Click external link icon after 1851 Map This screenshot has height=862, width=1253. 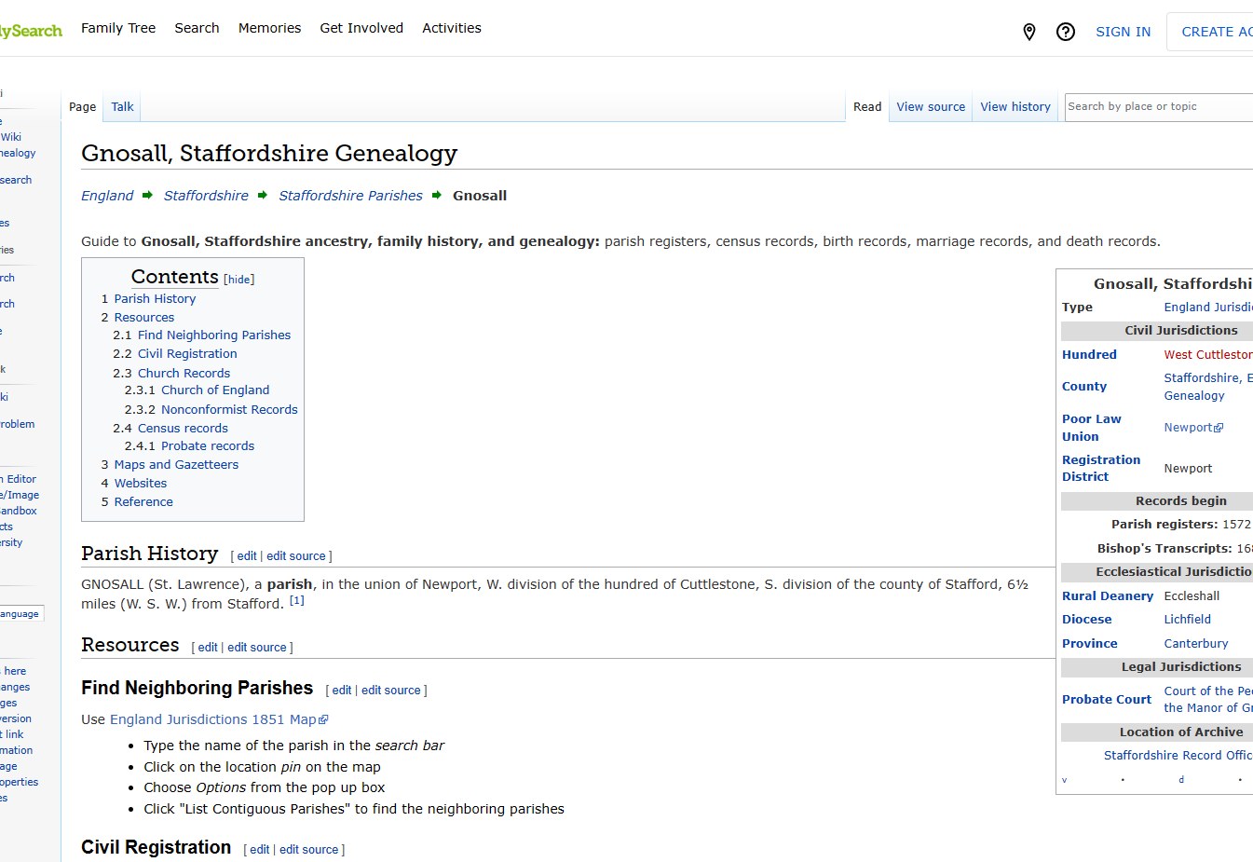323,720
